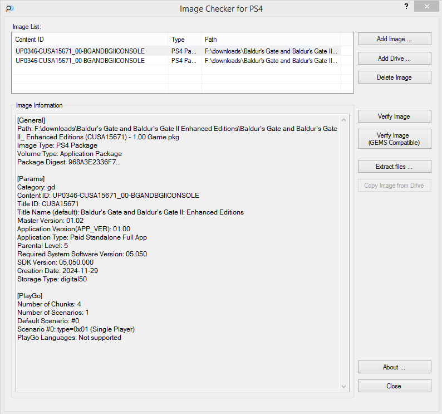Click the Content ID line in Params
Image resolution: width=442 pixels, height=414 pixels.
[108, 196]
